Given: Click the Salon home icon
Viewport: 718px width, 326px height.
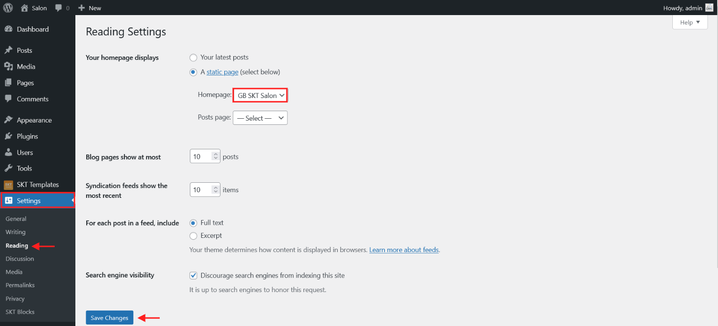Looking at the screenshot, I should [24, 8].
